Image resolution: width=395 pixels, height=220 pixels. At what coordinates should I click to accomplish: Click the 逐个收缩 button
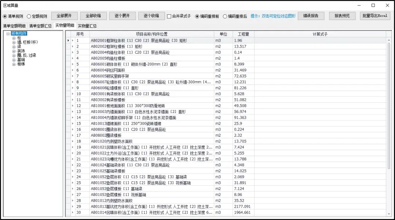[x=151, y=16]
